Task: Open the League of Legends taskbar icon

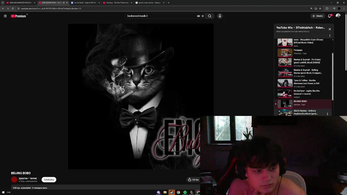Action: pyautogui.click(x=192, y=192)
